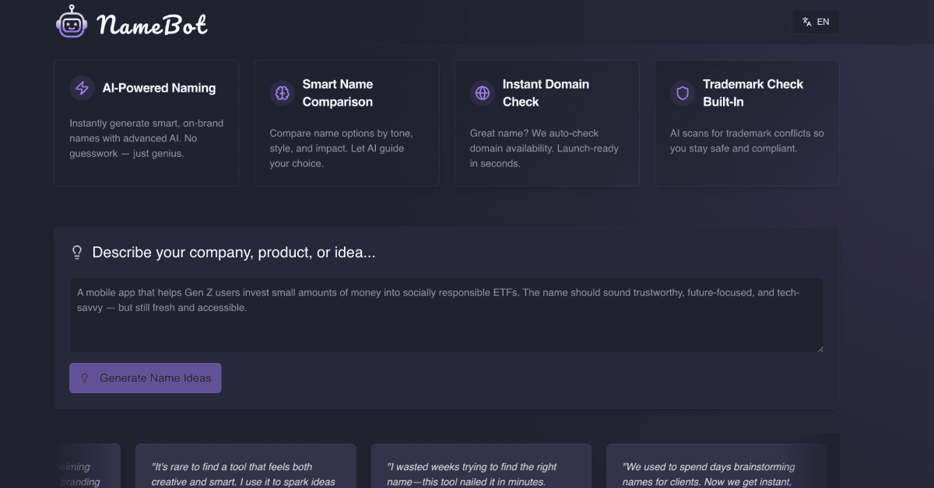Click the brain Smart Name Comparison icon
Viewport: 934px width, 488px height.
282,93
